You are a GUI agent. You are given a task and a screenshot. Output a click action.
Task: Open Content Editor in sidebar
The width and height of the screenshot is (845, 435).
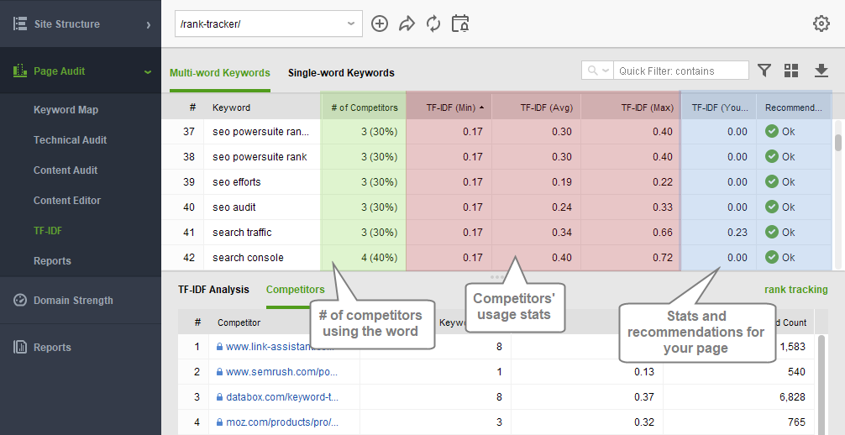coord(67,201)
